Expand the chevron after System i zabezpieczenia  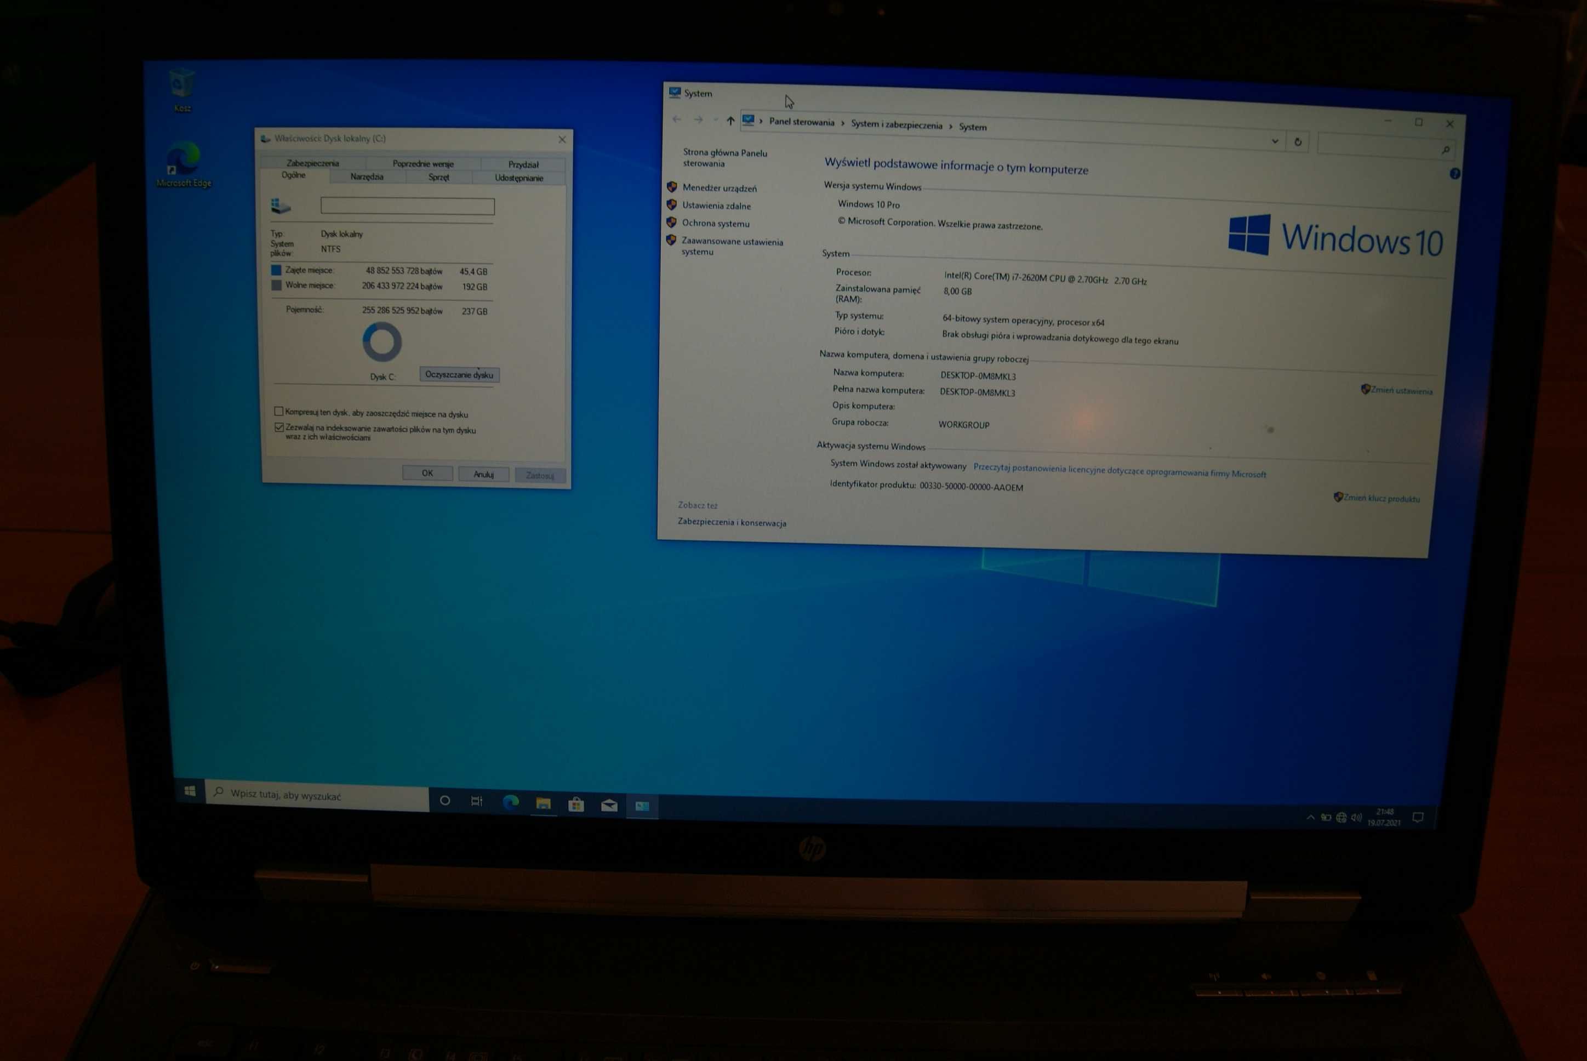coord(950,126)
